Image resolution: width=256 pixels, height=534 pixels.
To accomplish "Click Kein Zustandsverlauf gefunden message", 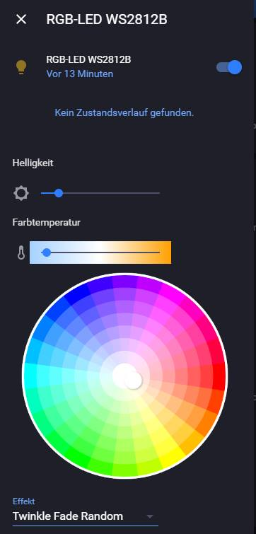I will pos(124,112).
